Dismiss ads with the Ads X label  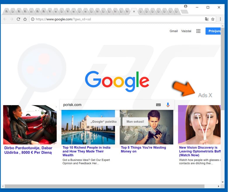[x=205, y=95]
